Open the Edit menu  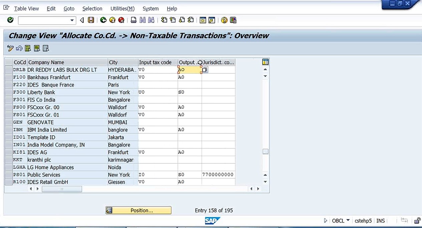51,9
